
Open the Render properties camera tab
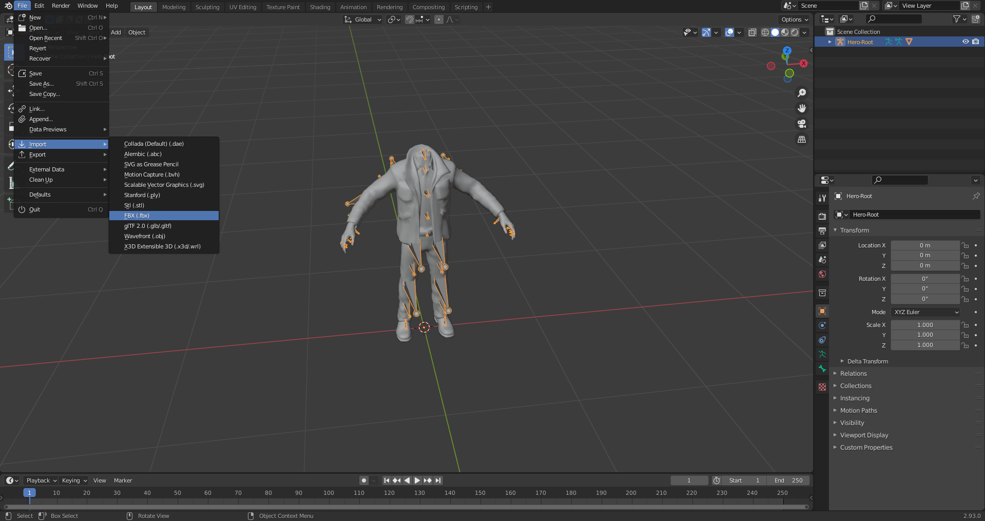822,216
